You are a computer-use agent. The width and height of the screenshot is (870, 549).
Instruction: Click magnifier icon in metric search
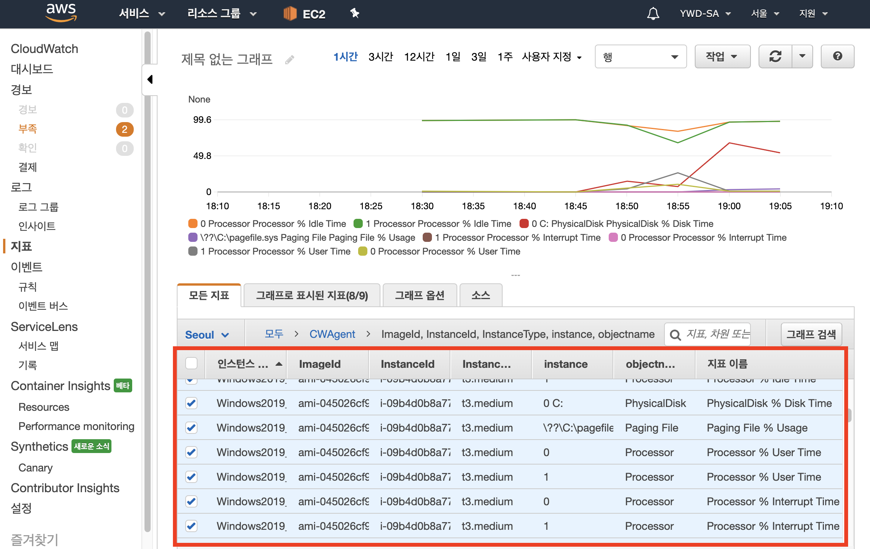pyautogui.click(x=675, y=334)
